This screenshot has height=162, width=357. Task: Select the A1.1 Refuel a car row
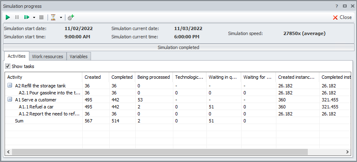tap(177, 107)
